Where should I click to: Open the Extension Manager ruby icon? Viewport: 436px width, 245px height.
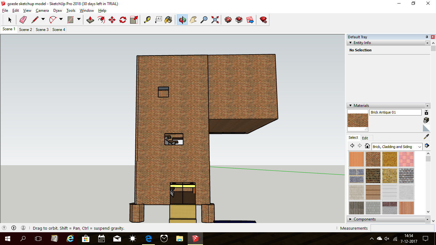pos(263,20)
